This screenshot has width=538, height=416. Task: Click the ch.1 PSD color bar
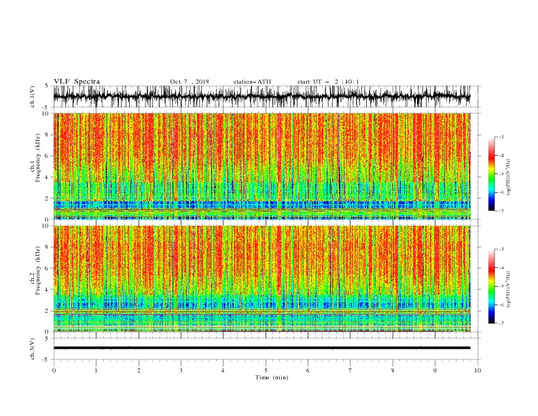tap(491, 174)
